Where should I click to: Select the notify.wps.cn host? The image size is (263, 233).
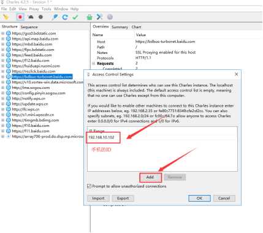pos(29,99)
